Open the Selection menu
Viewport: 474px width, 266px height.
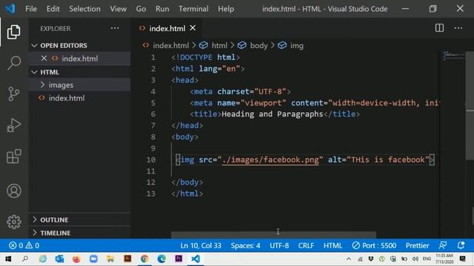[x=84, y=9]
